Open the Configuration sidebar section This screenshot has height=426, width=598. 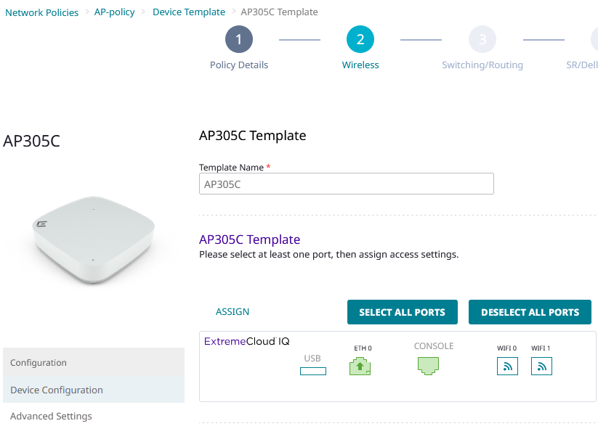tap(39, 362)
